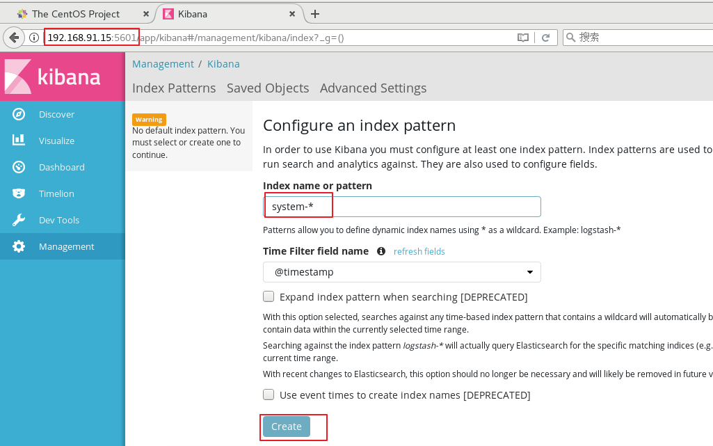The image size is (713, 446).
Task: Click the Create button
Action: point(287,427)
